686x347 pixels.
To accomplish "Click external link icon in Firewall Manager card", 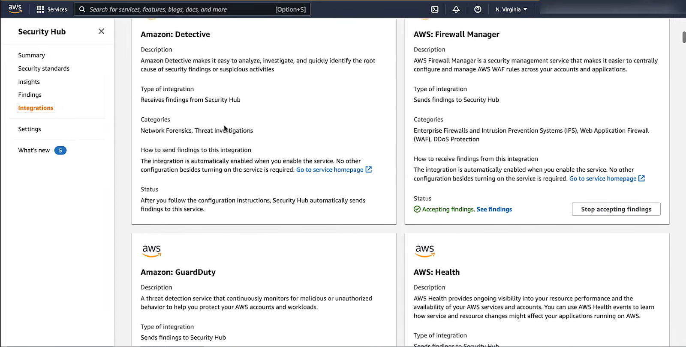I will click(x=641, y=178).
